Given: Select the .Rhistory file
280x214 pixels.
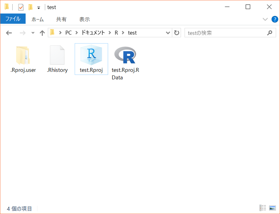Looking at the screenshot, I should click(57, 56).
